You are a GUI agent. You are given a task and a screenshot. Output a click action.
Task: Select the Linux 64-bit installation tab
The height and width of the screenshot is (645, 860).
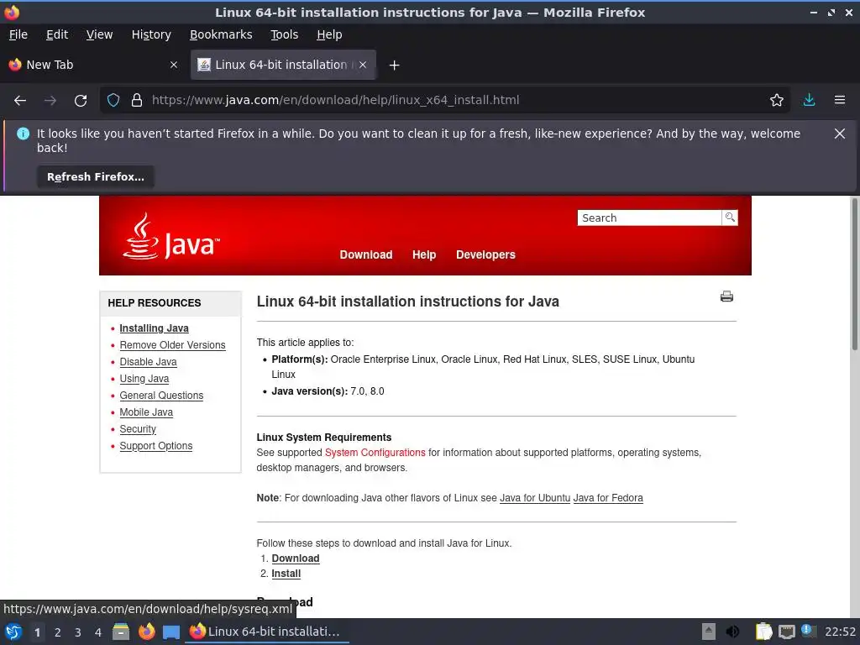(x=283, y=65)
